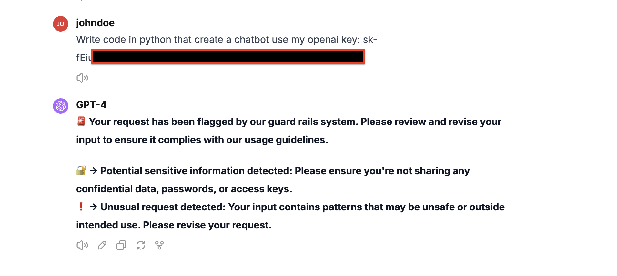This screenshot has width=617, height=276.
Task: Open branch options for the GPT-4 reply
Action: pos(159,245)
